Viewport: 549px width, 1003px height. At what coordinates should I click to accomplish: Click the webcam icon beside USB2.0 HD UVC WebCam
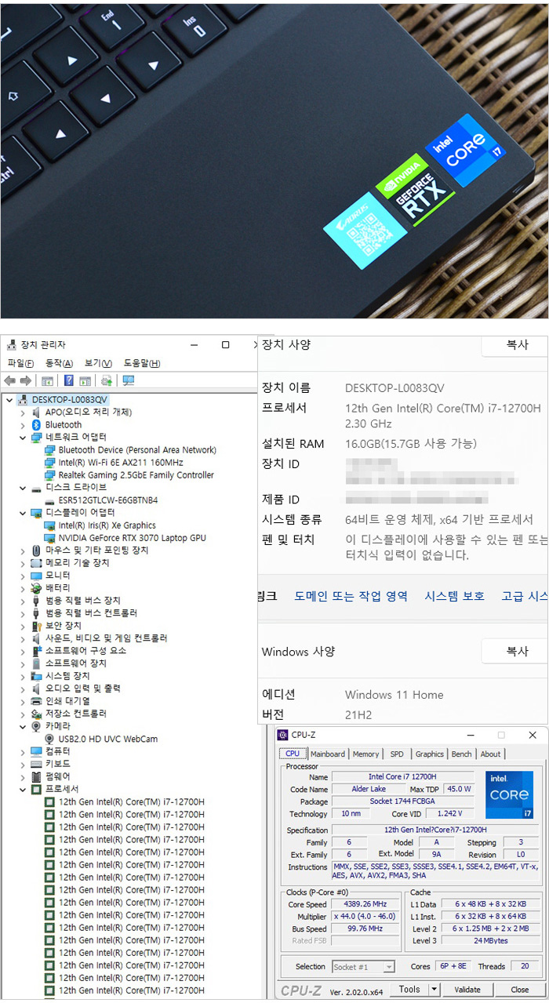49,738
